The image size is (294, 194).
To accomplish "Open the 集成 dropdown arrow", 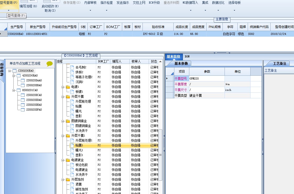I will (205, 11).
